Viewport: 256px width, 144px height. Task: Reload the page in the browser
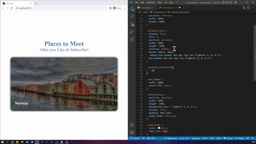click(x=12, y=8)
